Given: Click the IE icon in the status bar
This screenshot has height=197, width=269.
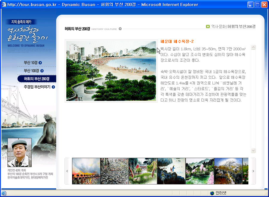Looking at the screenshot, I should coord(4,193).
